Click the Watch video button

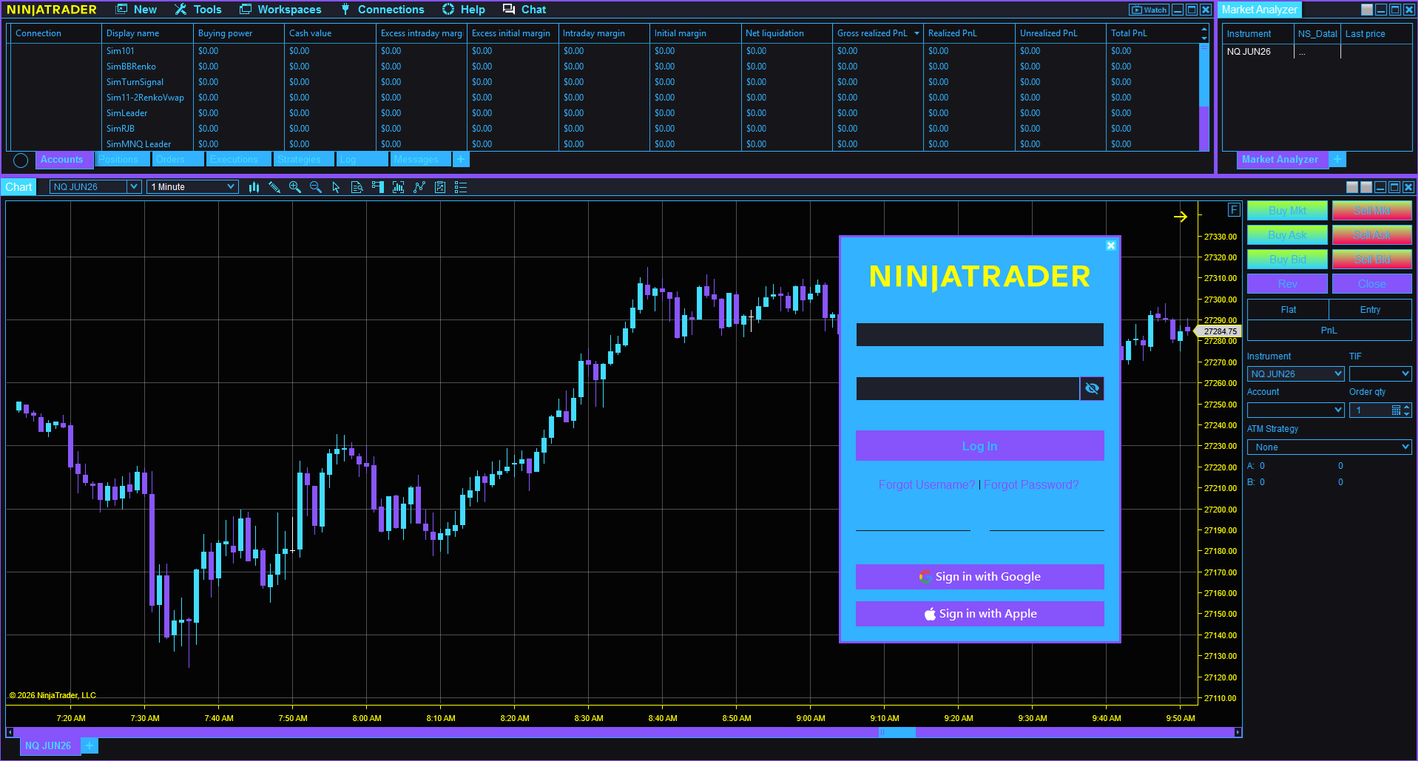(x=1149, y=10)
